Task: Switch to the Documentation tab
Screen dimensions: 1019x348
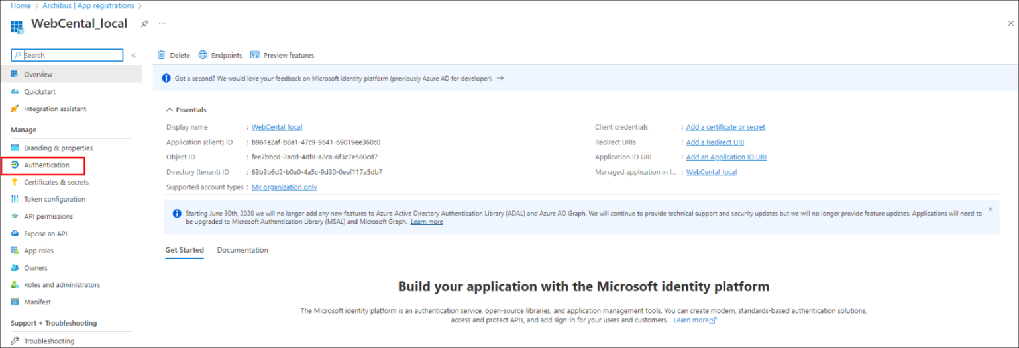Action: pos(242,250)
